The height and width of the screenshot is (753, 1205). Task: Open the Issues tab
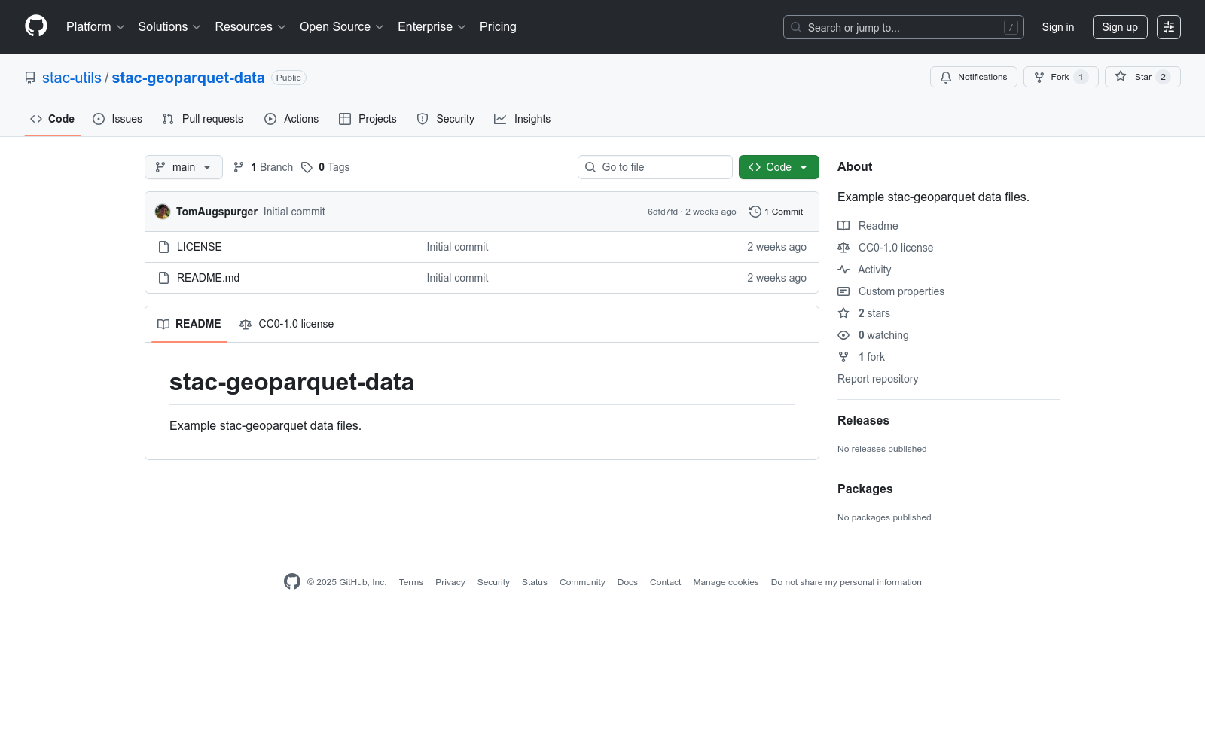click(117, 119)
